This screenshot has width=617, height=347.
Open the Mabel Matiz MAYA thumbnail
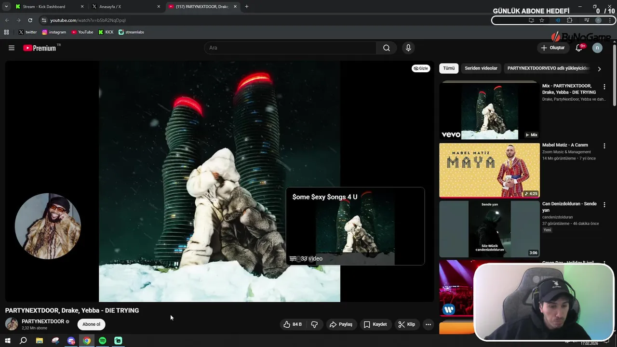pyautogui.click(x=489, y=170)
